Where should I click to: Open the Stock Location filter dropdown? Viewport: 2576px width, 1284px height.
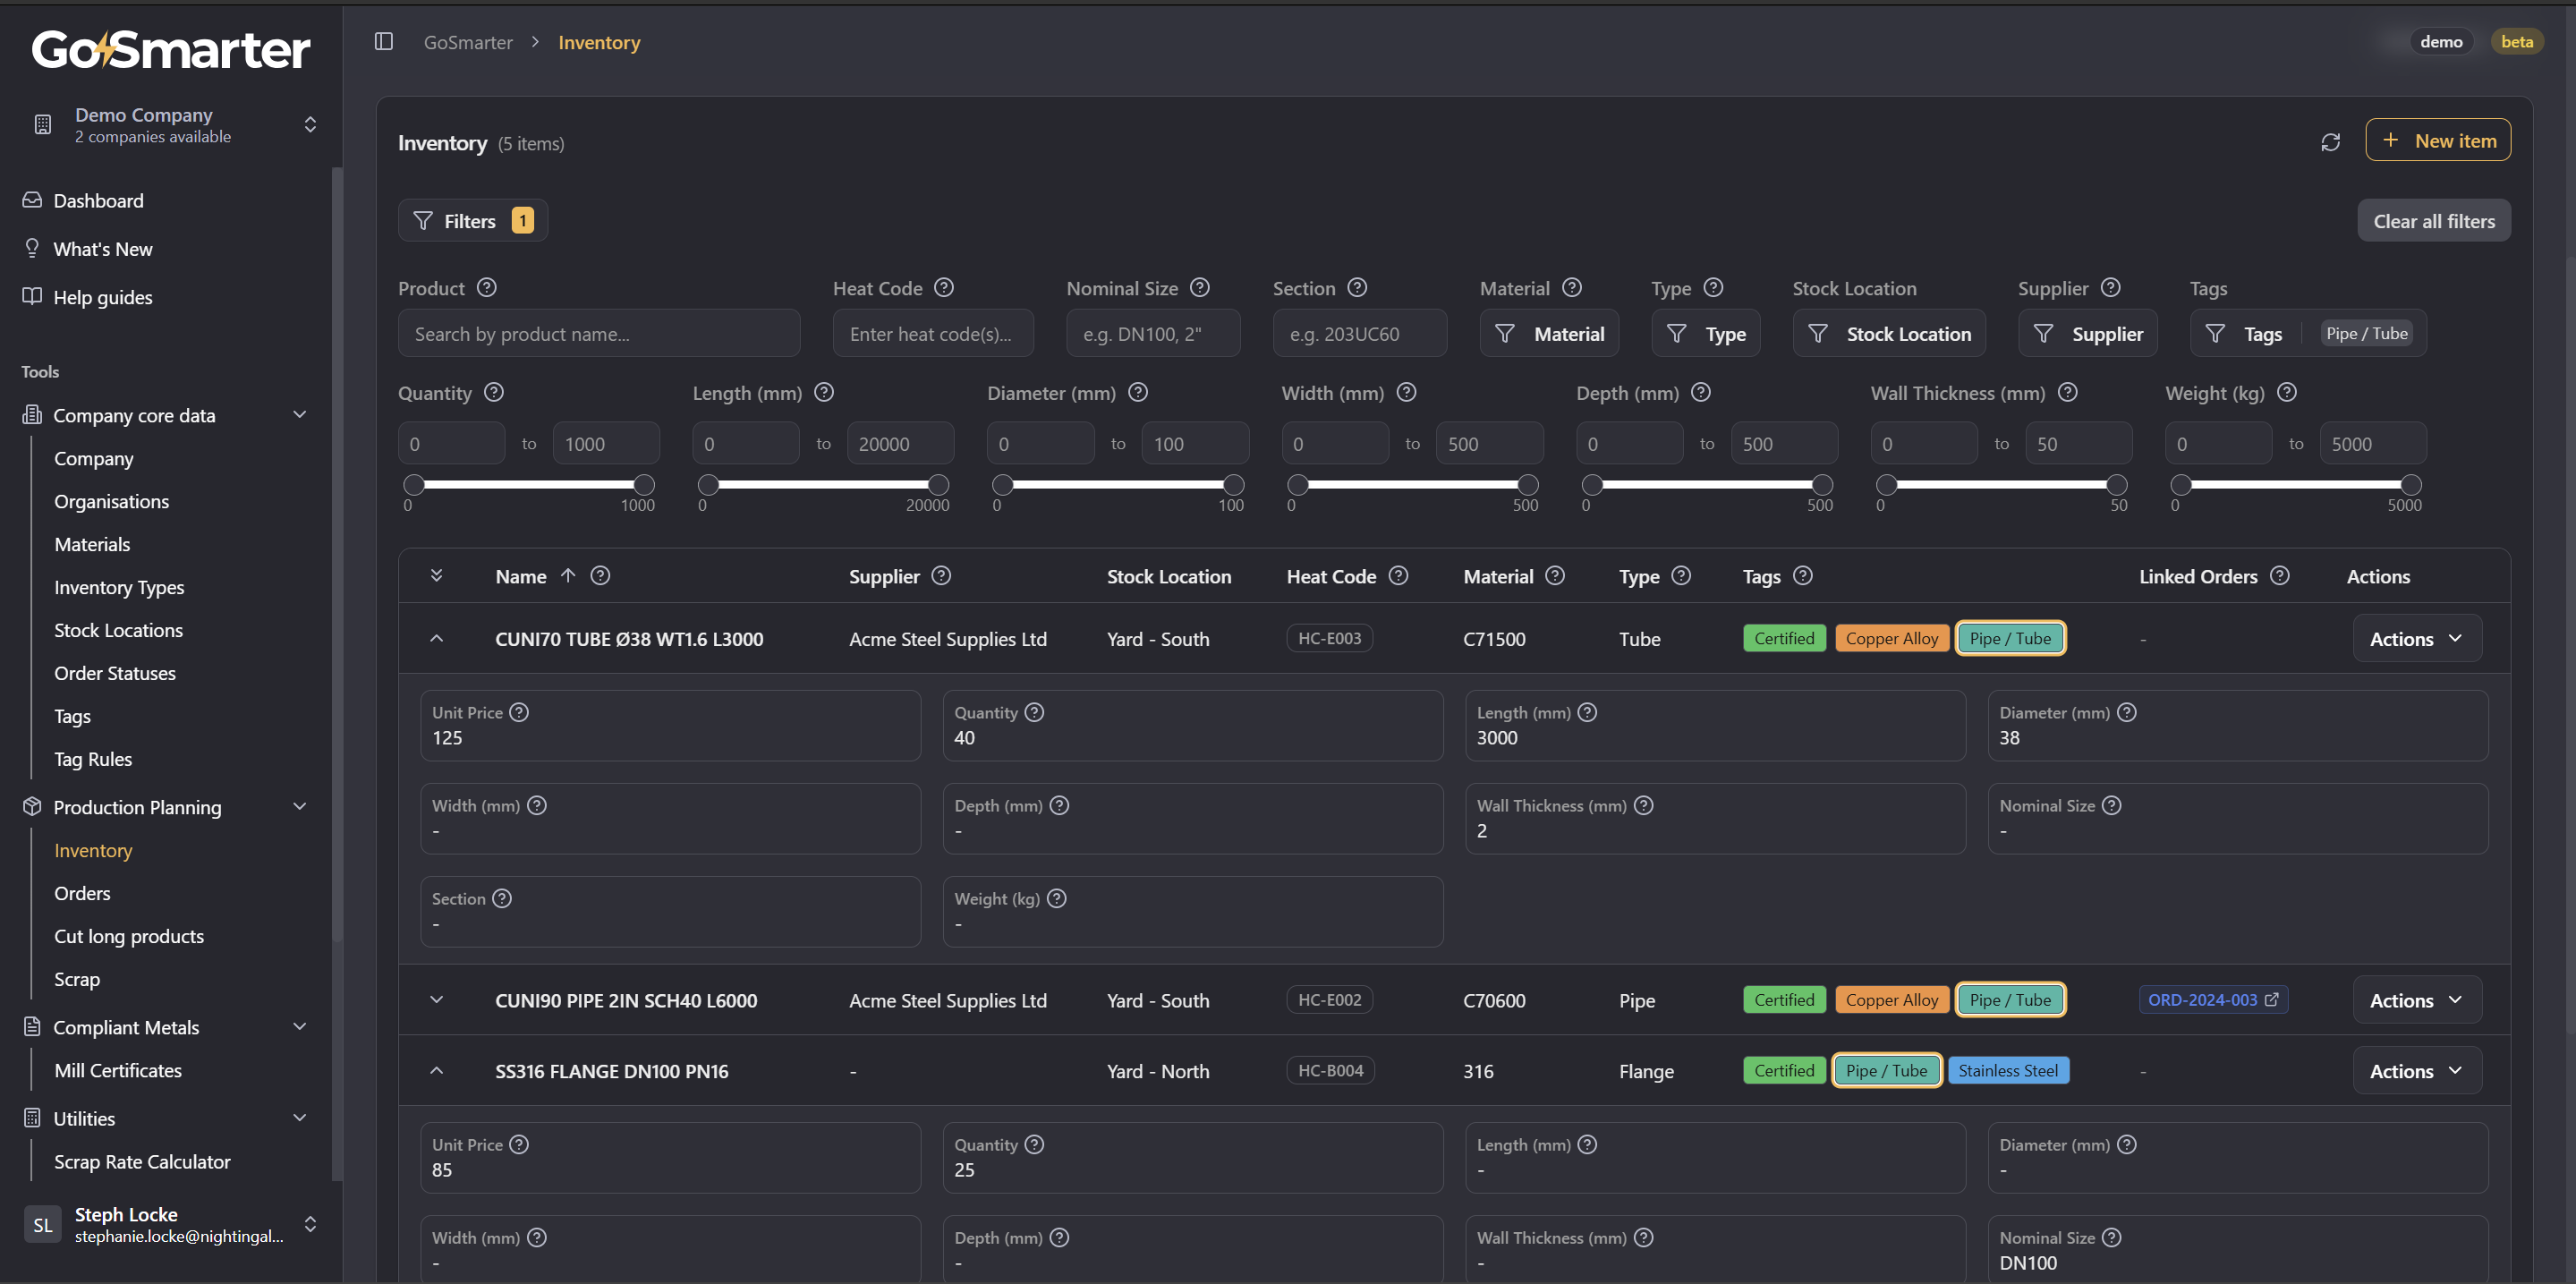1889,334
